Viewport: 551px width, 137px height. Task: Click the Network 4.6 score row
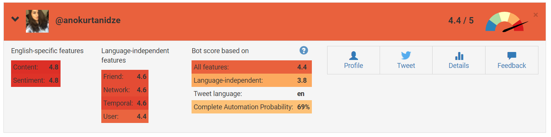click(125, 90)
